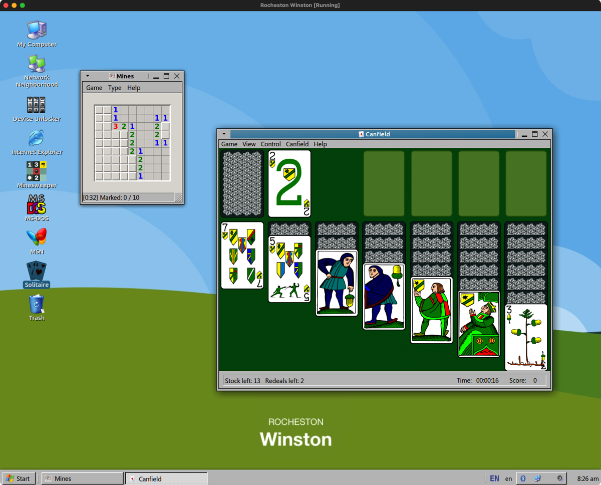The height and width of the screenshot is (485, 601).
Task: Click the Start button
Action: tap(19, 478)
